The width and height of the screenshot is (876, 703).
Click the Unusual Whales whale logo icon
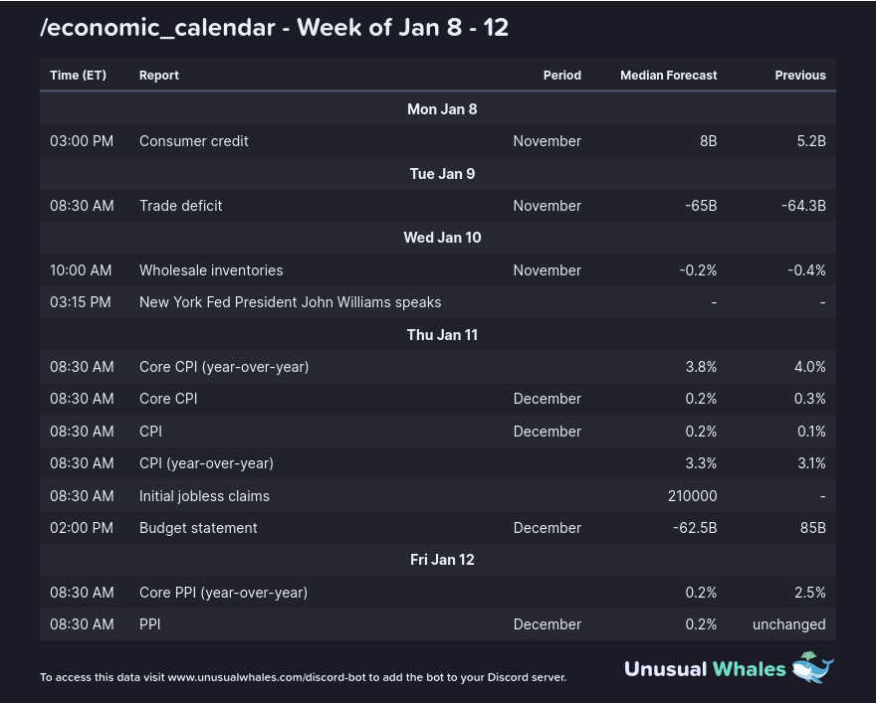(812, 668)
